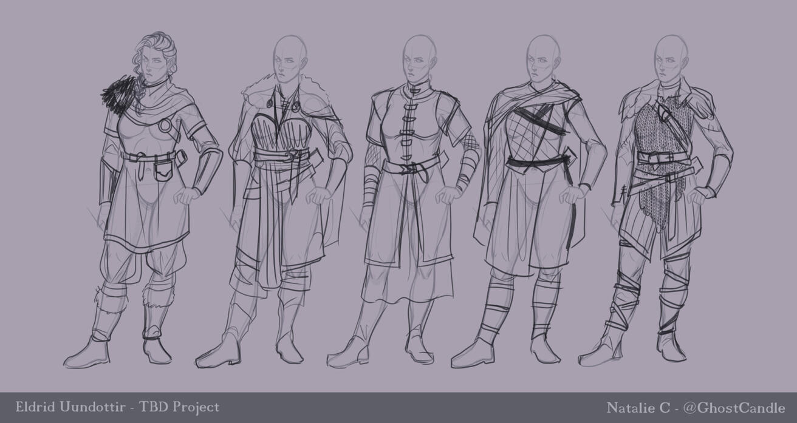The height and width of the screenshot is (423, 797).
Task: Click the belt pouch on the first figure
Action: tap(163, 171)
